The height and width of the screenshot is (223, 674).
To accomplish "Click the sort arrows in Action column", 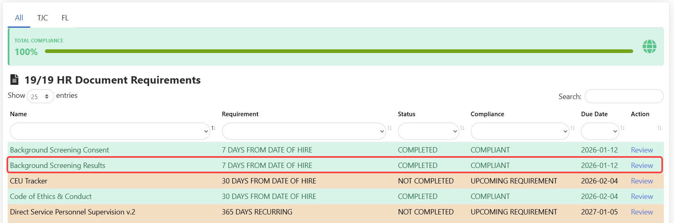I will pos(659,128).
